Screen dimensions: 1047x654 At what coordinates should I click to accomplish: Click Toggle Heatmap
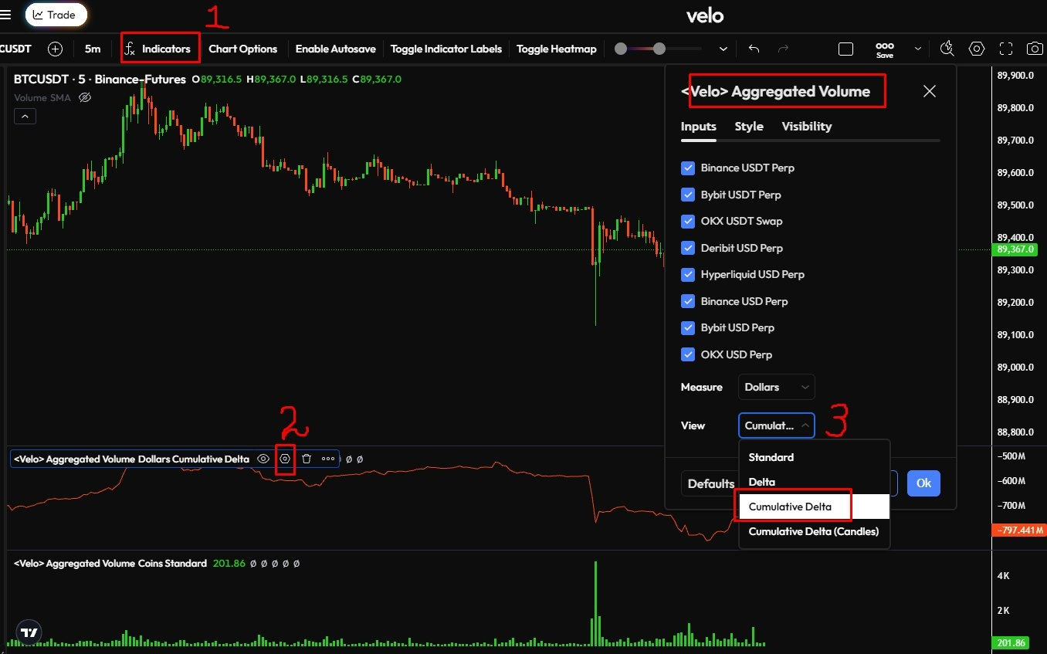[x=557, y=49]
